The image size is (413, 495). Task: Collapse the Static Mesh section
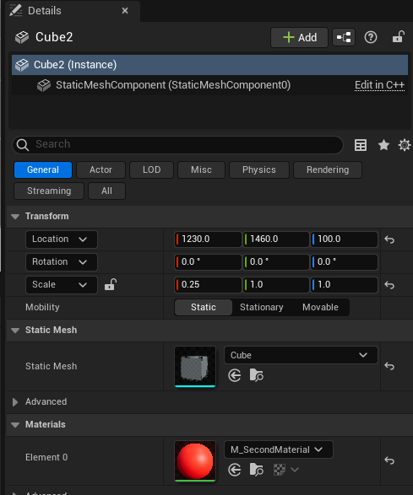point(15,331)
